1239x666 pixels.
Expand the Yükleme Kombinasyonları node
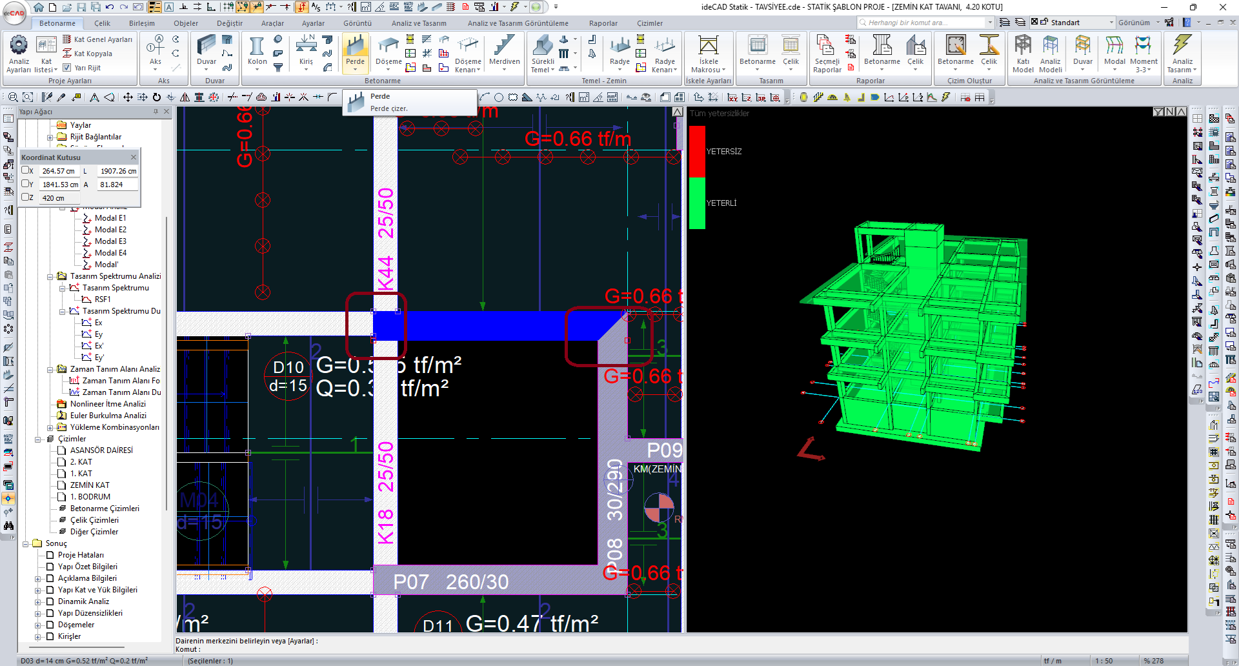[x=50, y=428]
